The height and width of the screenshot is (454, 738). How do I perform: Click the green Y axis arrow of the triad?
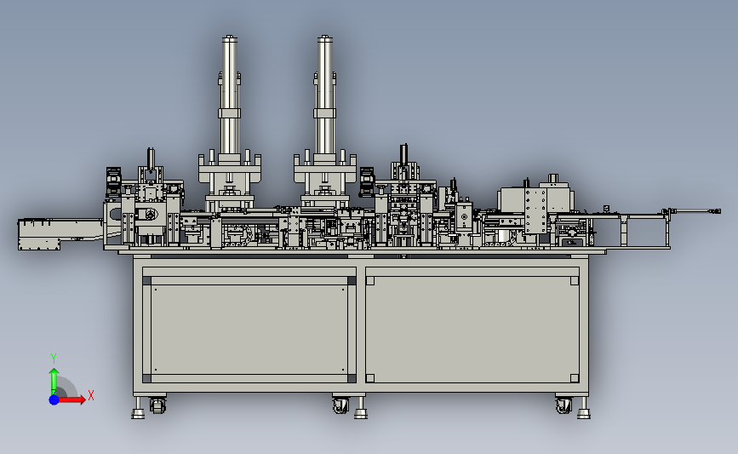click(x=54, y=382)
